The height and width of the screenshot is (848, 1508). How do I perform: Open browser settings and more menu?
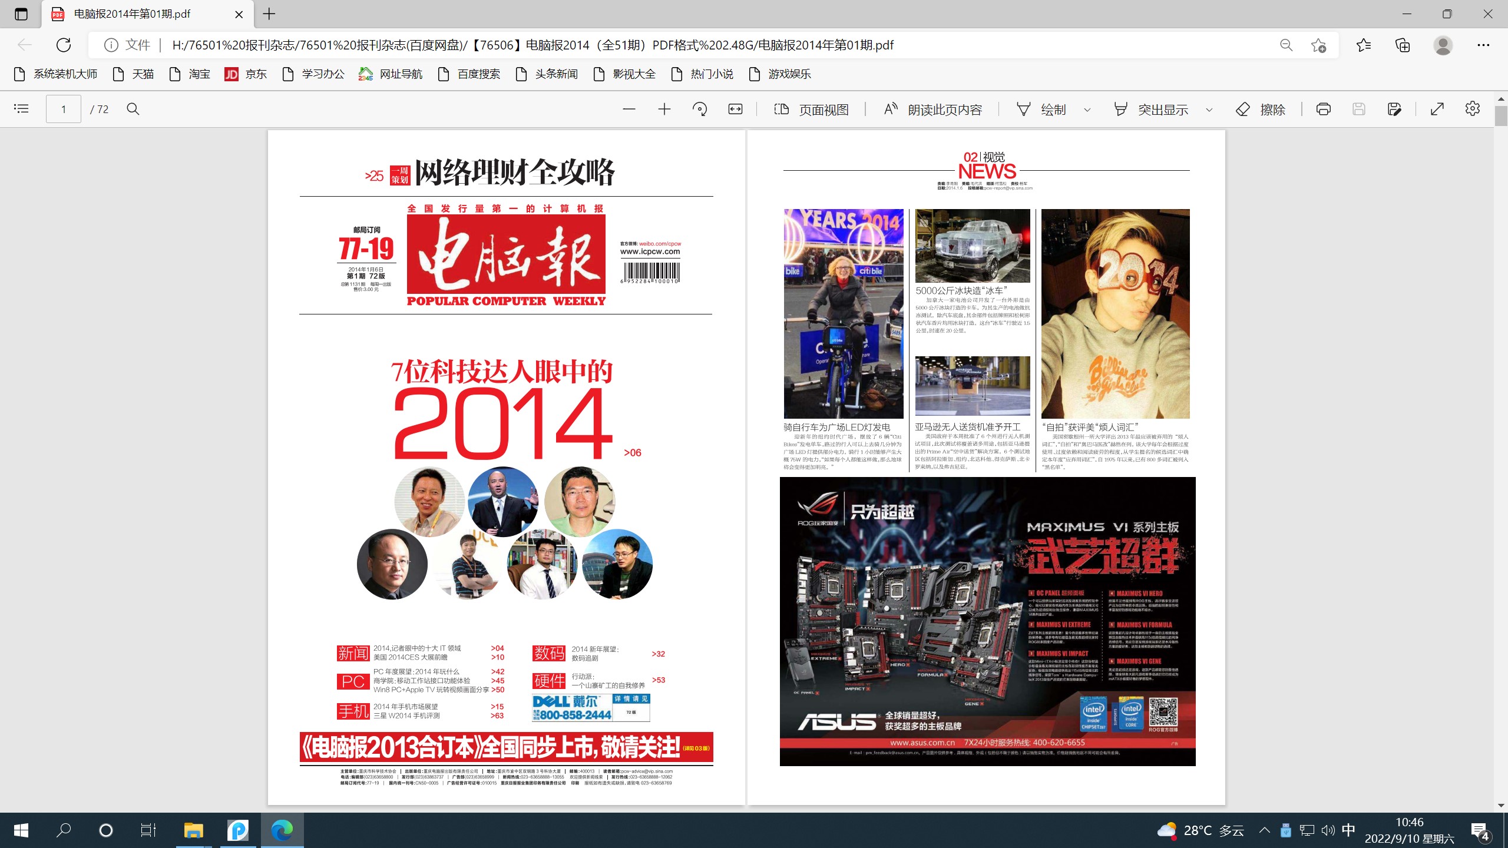click(x=1483, y=45)
